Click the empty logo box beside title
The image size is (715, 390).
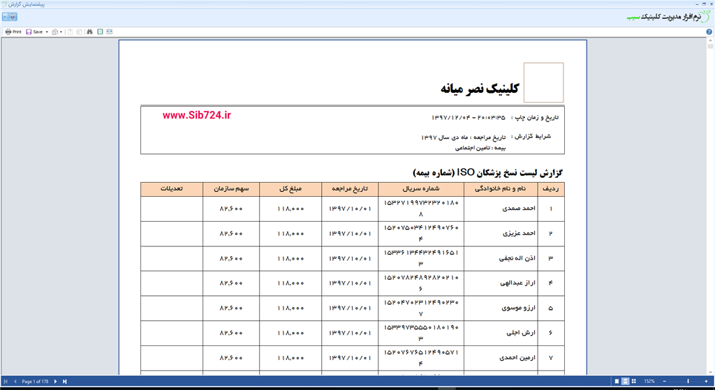(x=543, y=82)
